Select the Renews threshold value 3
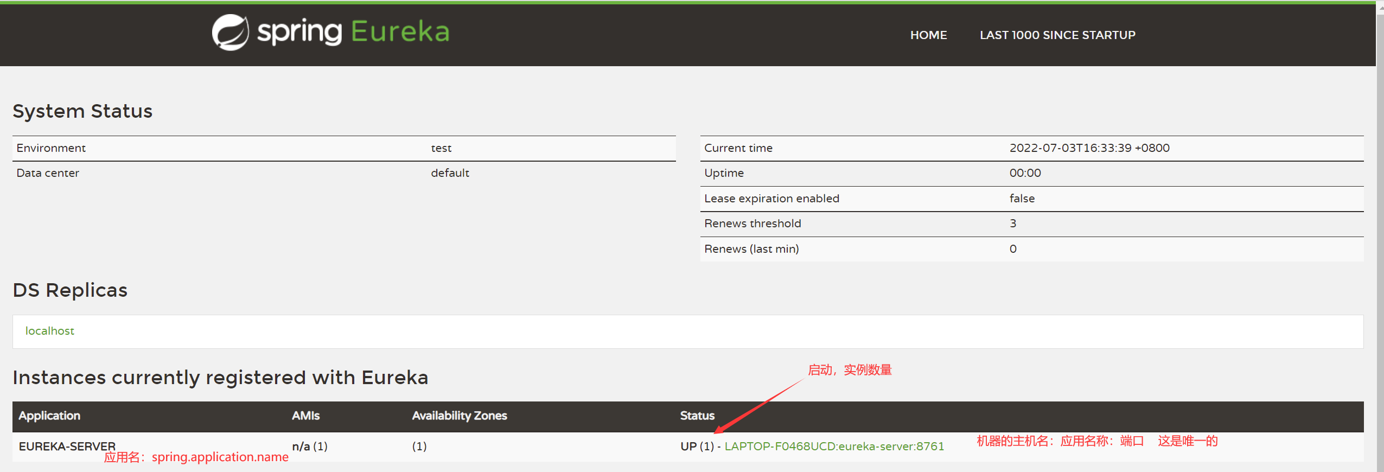The width and height of the screenshot is (1384, 472). click(1013, 224)
